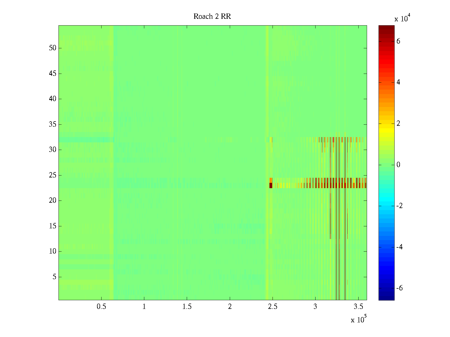Screen dimensions: 450x337
Task: Click the colorbar tick label "-6"
Action: 399,288
